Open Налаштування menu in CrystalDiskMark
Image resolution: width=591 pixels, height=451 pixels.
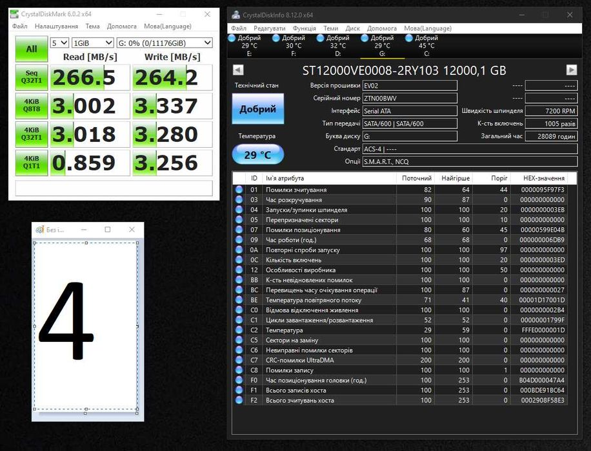click(x=57, y=26)
